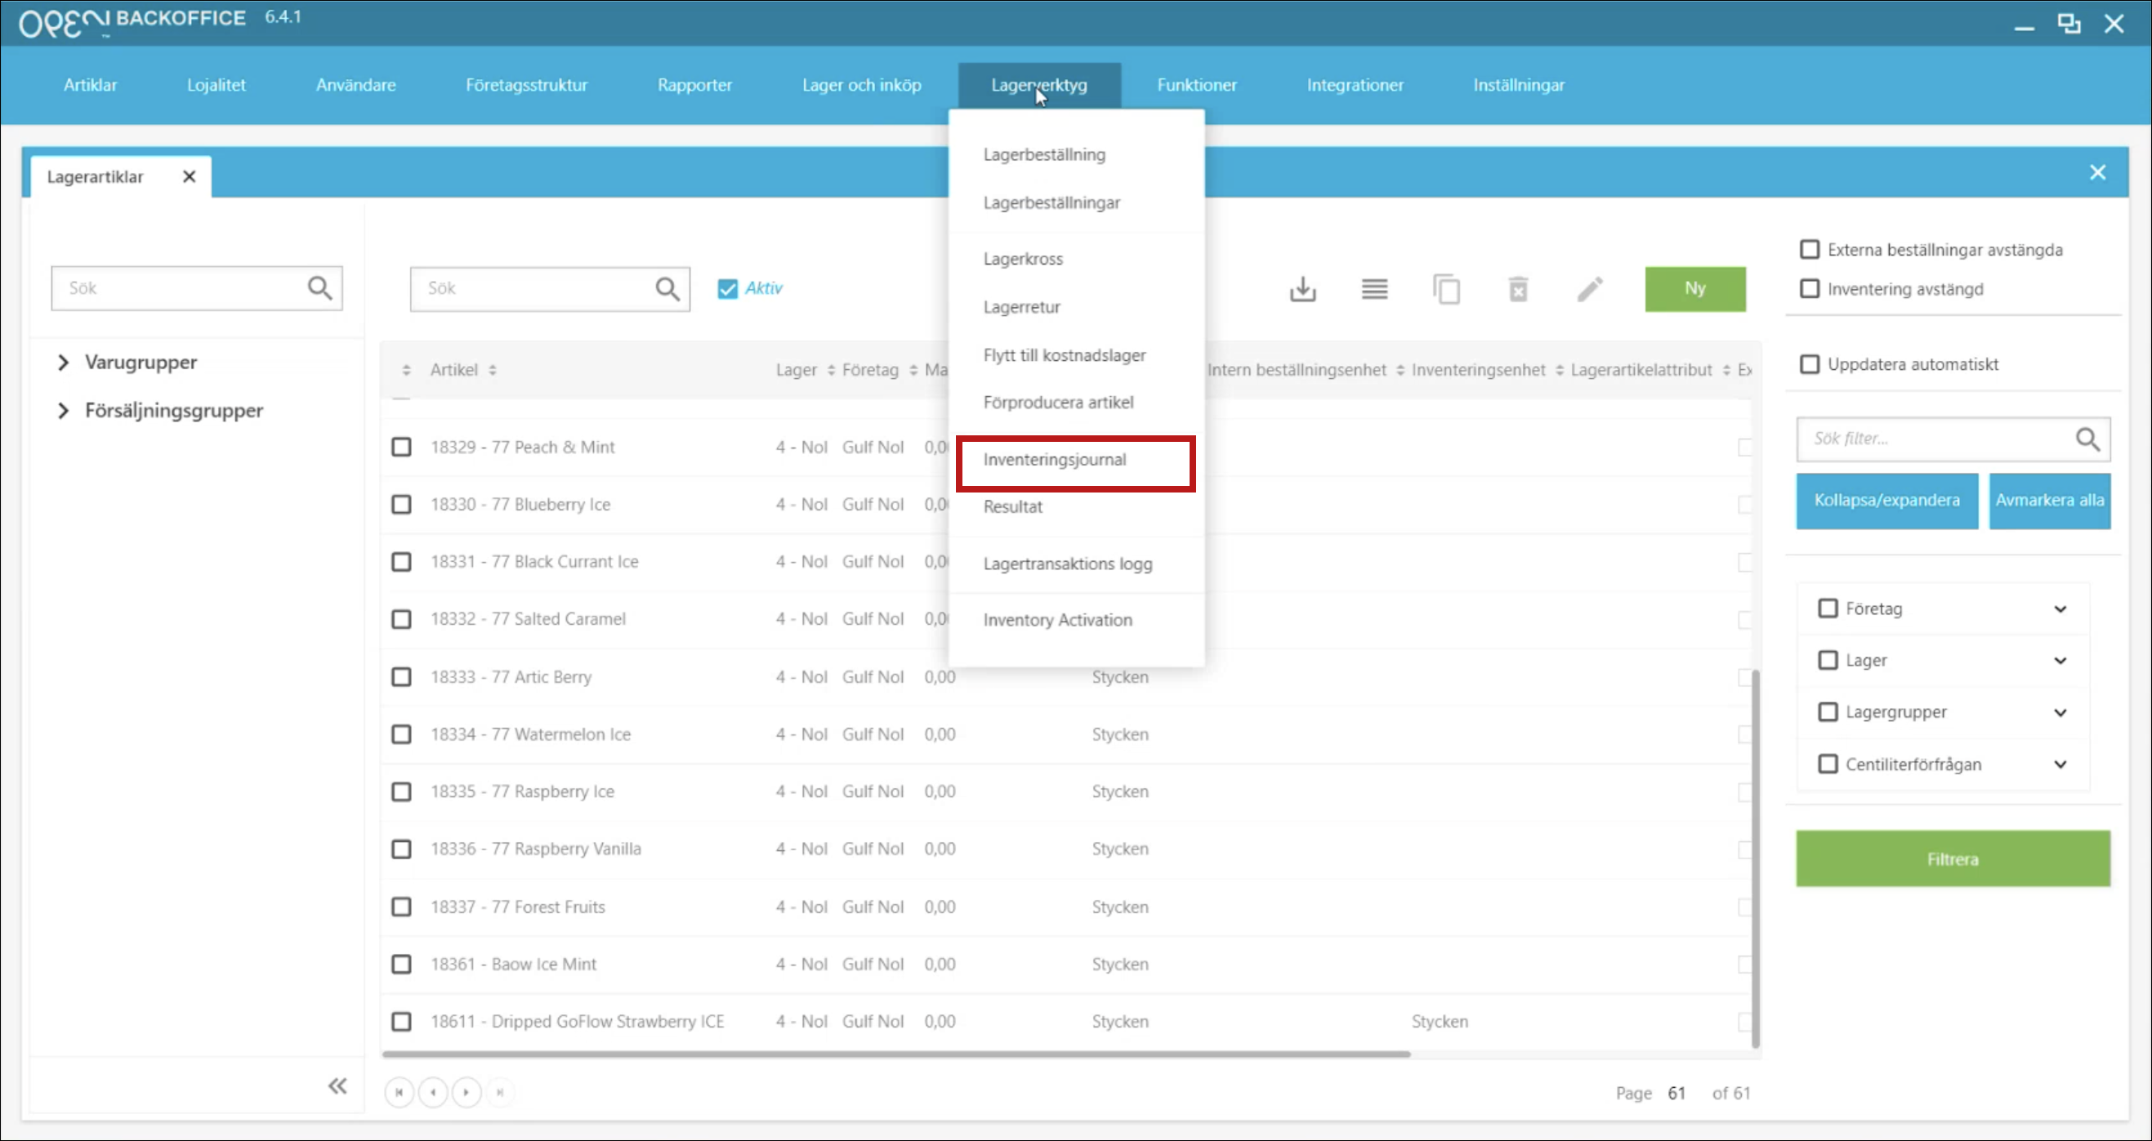2152x1141 pixels.
Task: Expand the Företag filter dropdown arrow
Action: click(x=2060, y=609)
